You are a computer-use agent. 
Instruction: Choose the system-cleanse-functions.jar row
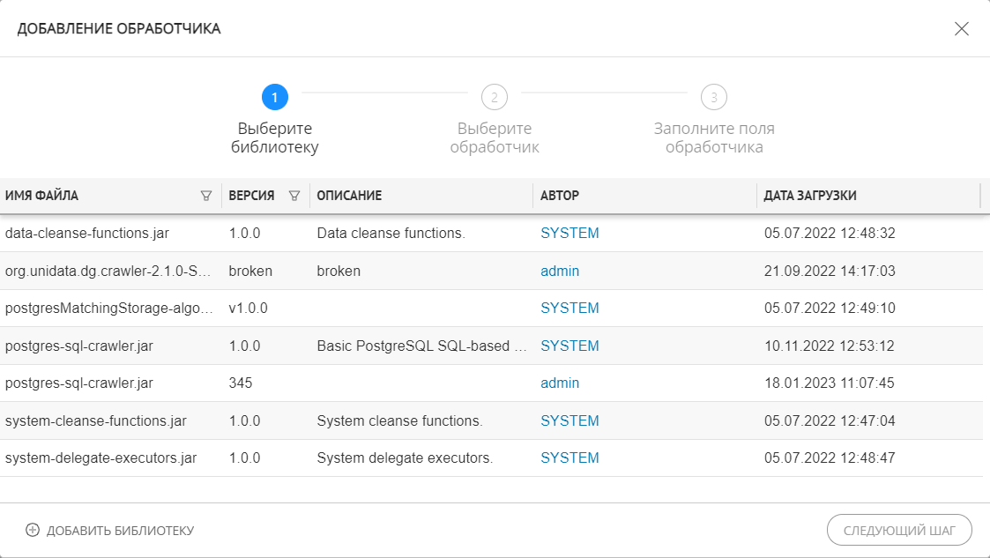[x=95, y=420]
